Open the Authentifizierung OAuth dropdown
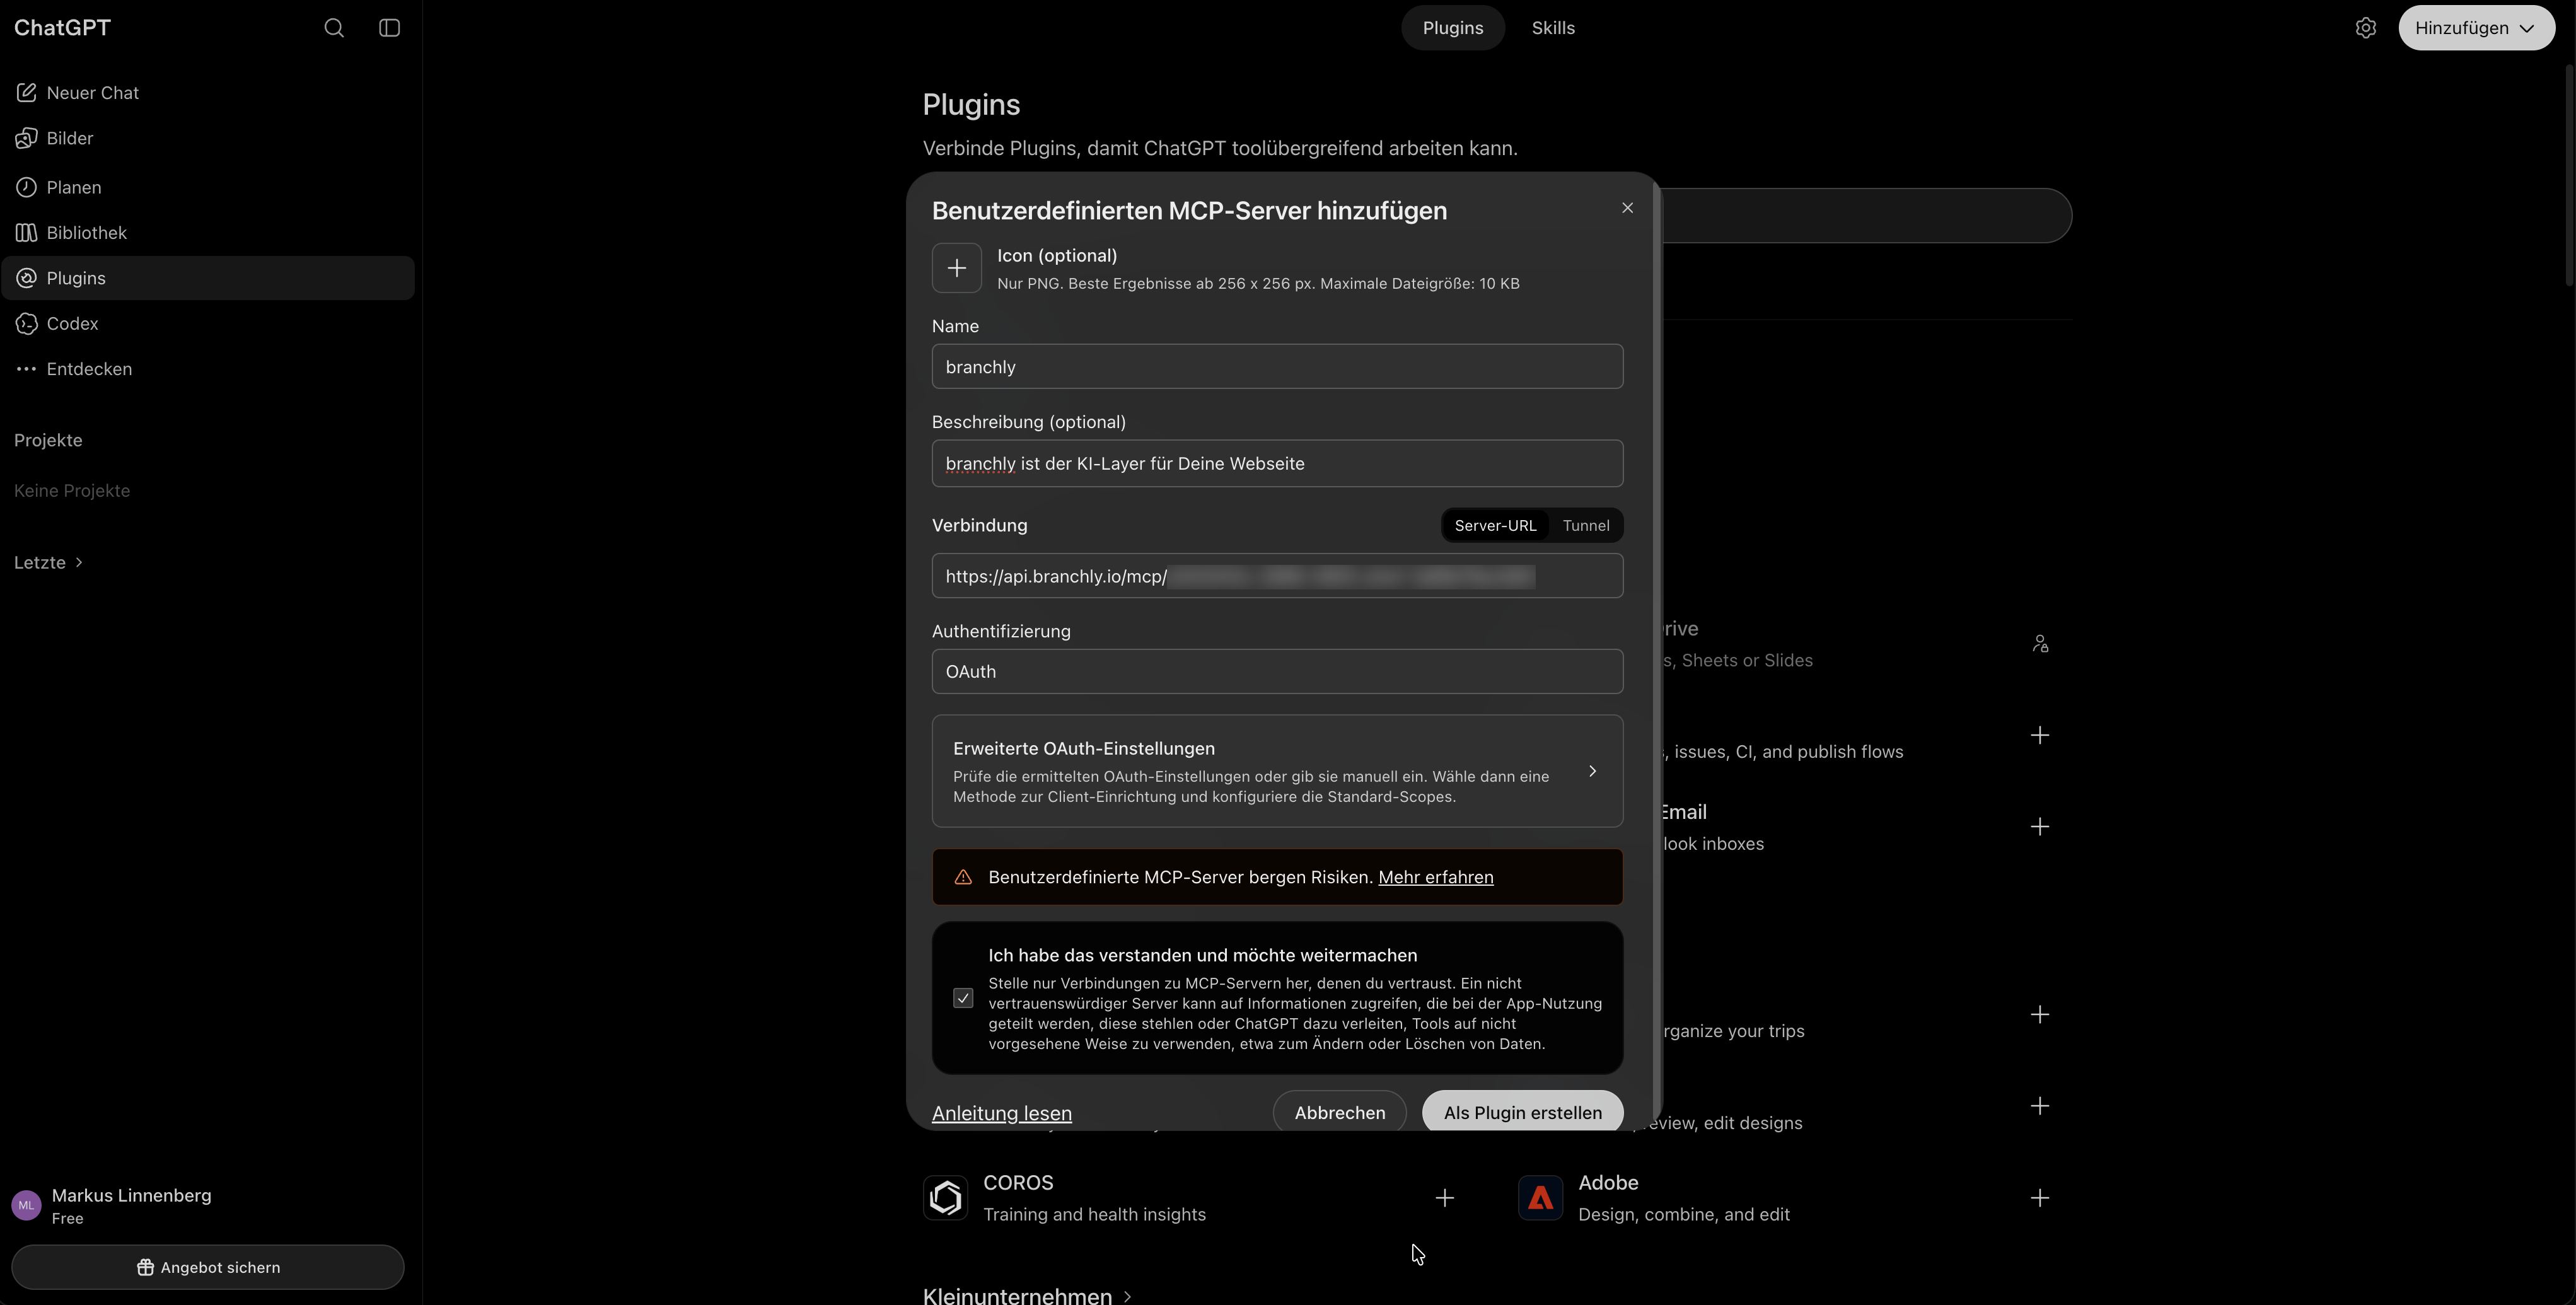Image resolution: width=2576 pixels, height=1305 pixels. tap(1277, 672)
